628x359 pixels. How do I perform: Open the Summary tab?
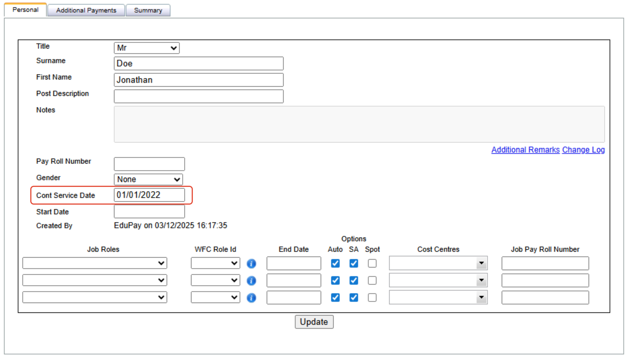(148, 10)
